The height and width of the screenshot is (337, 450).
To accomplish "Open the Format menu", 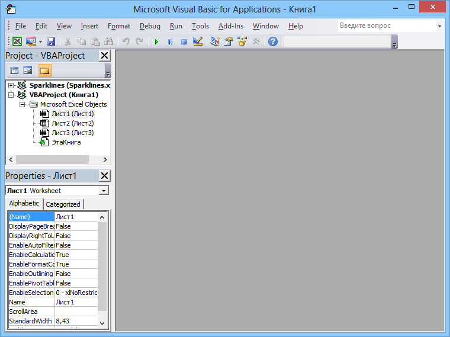I will pyautogui.click(x=119, y=26).
